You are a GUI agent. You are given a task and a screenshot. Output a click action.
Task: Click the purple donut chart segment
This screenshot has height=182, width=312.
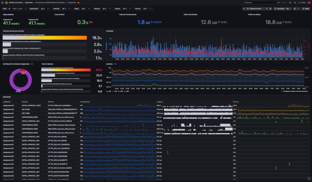[x=11, y=80]
